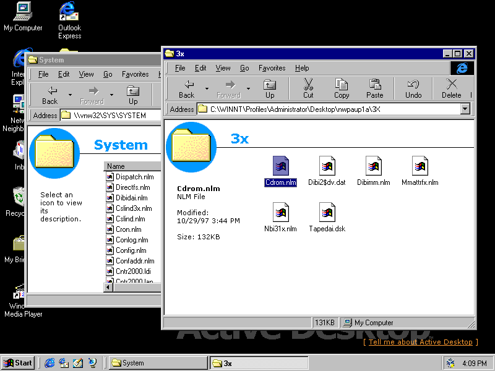Click the Undo toolbar button

pos(413,89)
